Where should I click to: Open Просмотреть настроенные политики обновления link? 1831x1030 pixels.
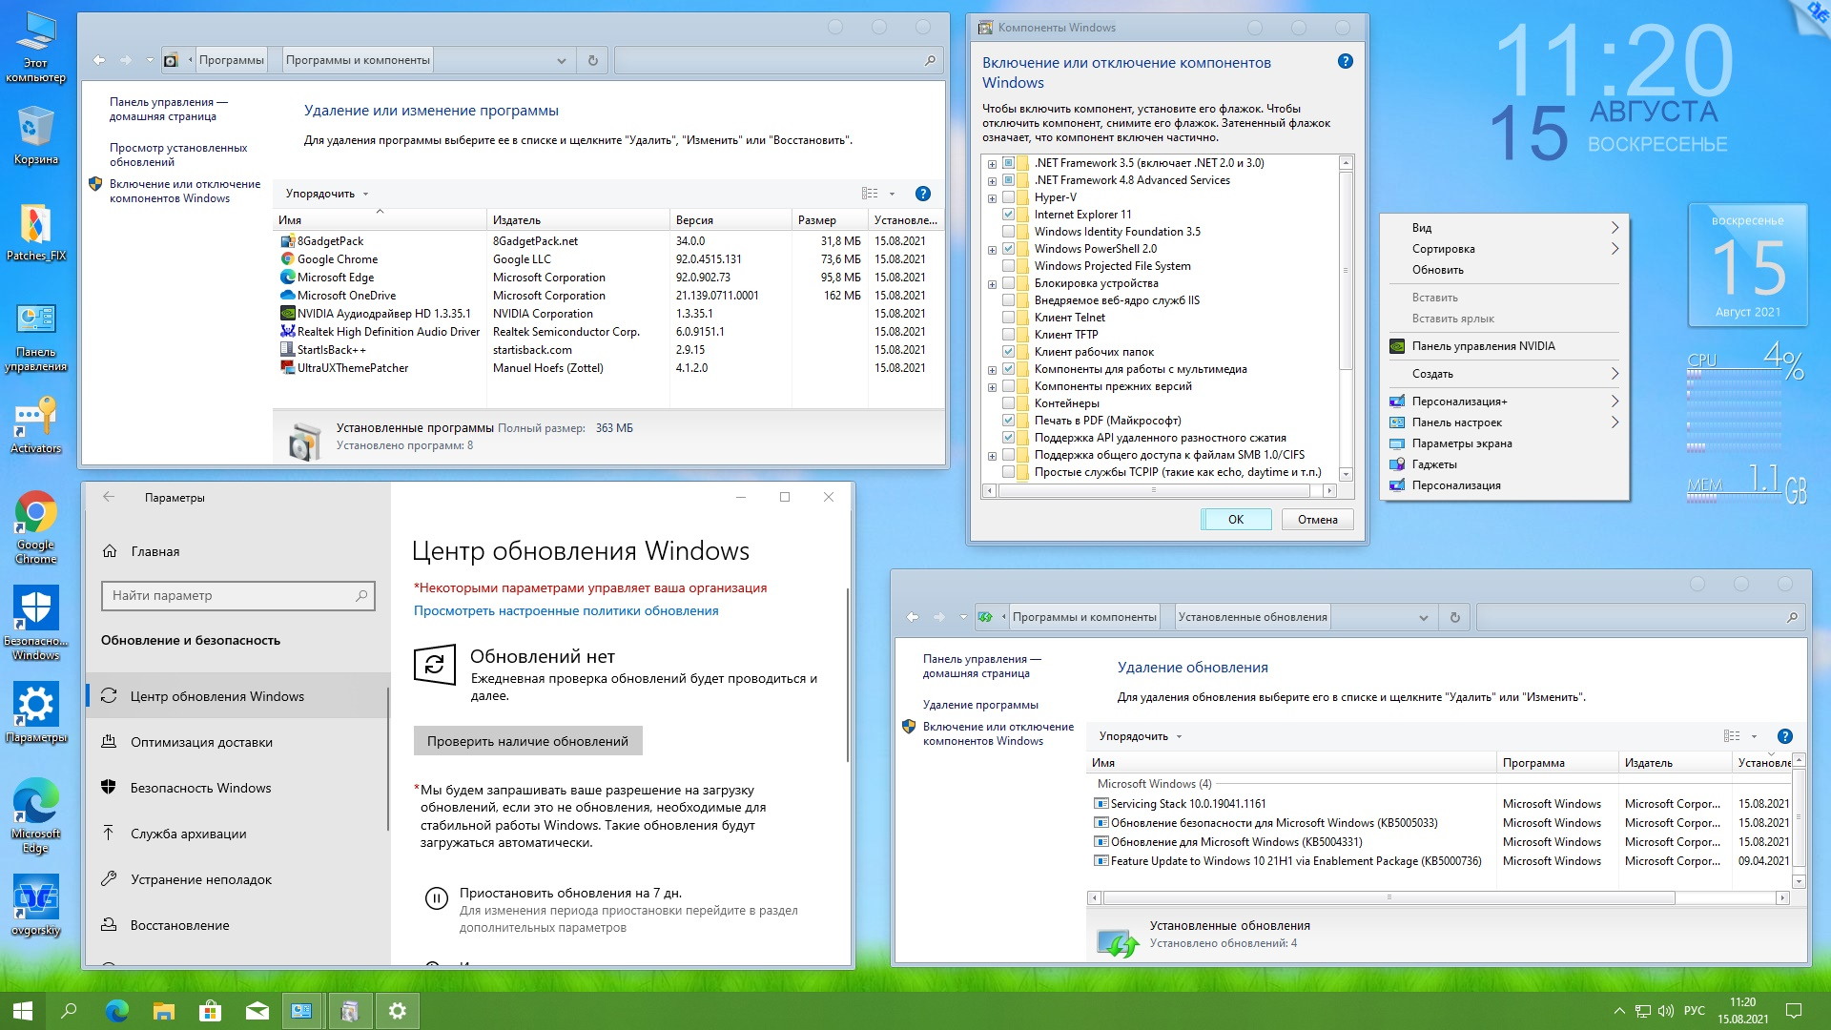tap(566, 611)
